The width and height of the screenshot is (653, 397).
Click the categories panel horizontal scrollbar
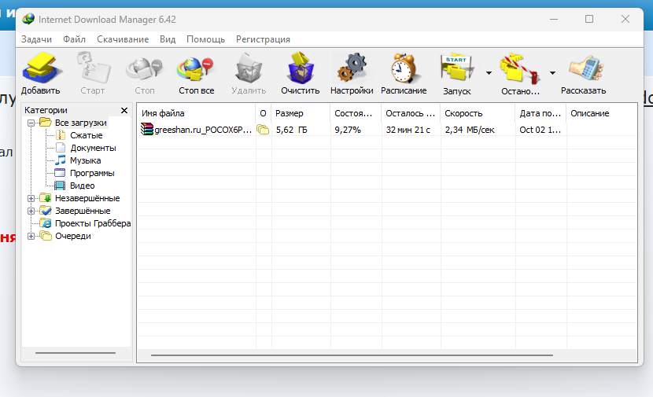(76, 353)
